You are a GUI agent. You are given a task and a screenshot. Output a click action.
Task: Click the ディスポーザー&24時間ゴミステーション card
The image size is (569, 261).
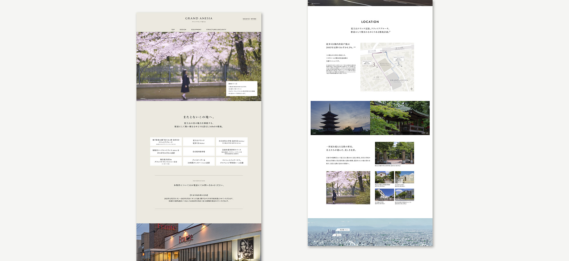tap(199, 161)
